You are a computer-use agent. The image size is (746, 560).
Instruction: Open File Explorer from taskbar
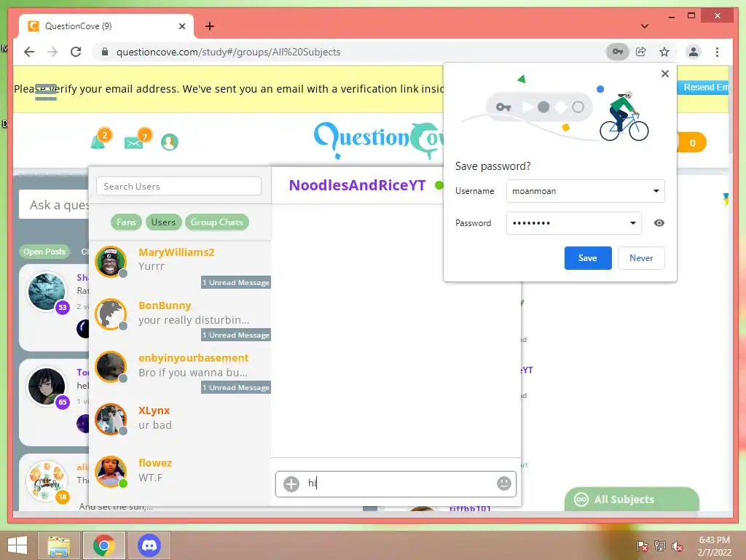(x=59, y=545)
